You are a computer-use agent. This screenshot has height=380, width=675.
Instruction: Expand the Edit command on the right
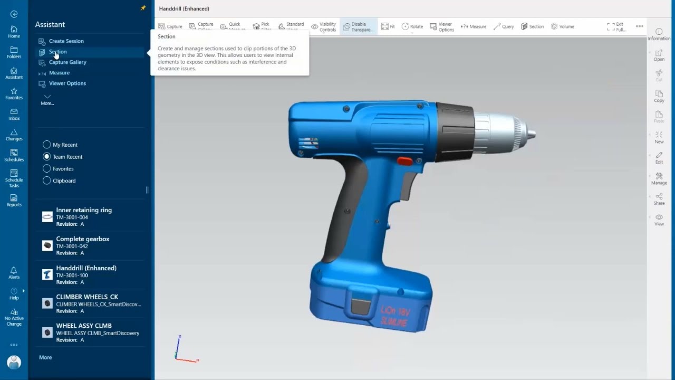(x=659, y=158)
